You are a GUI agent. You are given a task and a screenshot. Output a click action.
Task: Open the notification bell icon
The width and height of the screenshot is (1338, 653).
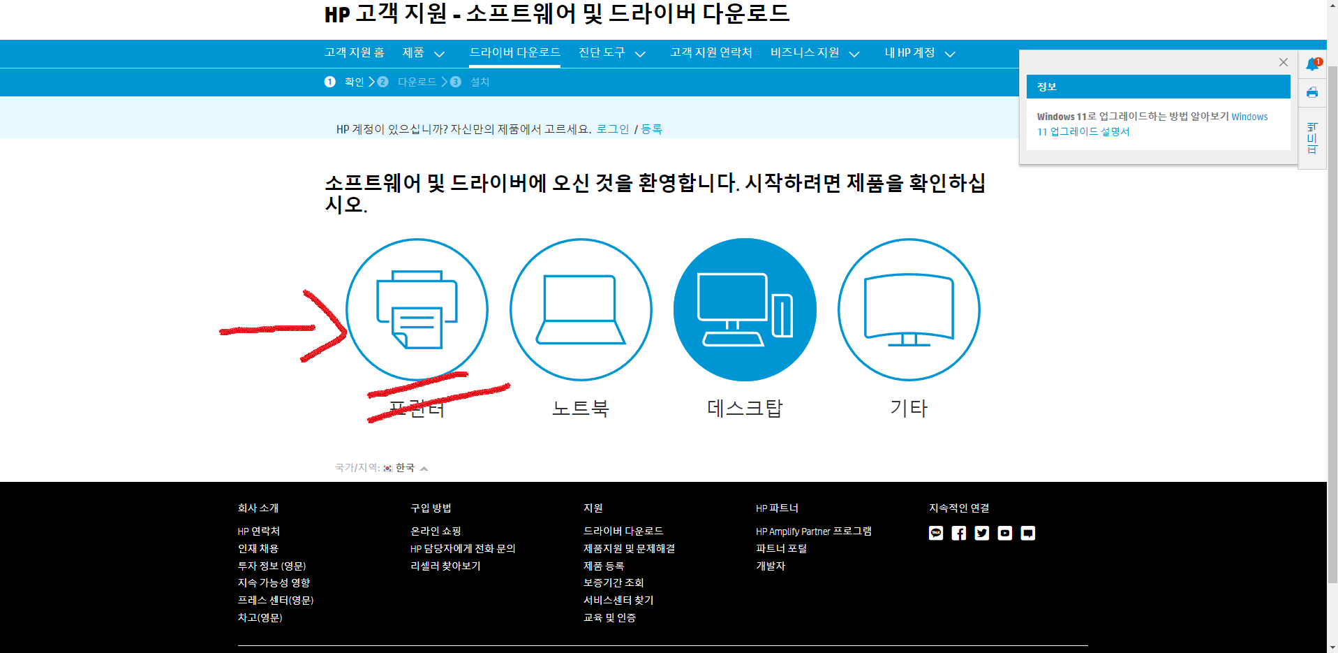pos(1313,64)
